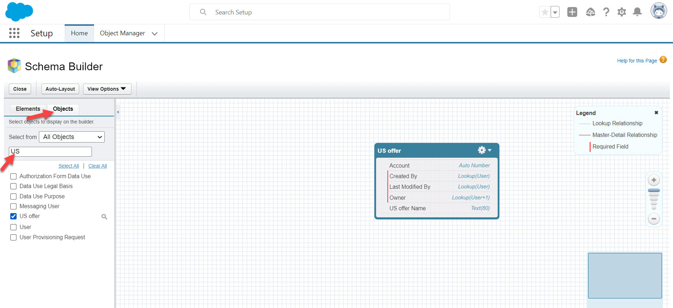The width and height of the screenshot is (673, 308).
Task: Click the Schema Builder cube icon
Action: (x=14, y=66)
